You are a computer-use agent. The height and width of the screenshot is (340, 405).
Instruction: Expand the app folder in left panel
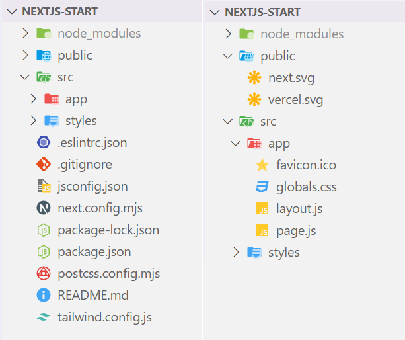click(33, 99)
